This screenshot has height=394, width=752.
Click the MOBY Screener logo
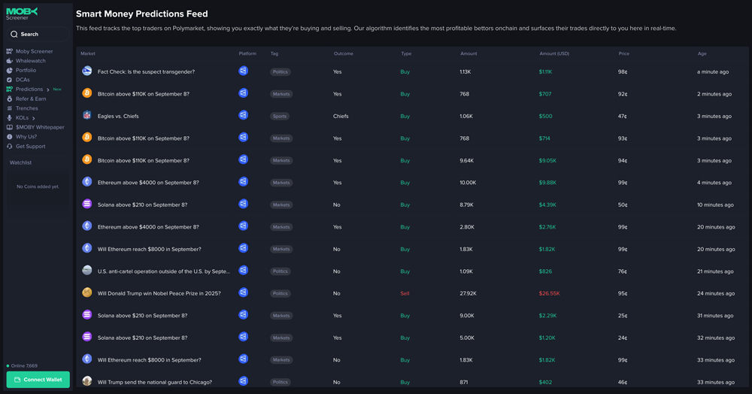(22, 14)
